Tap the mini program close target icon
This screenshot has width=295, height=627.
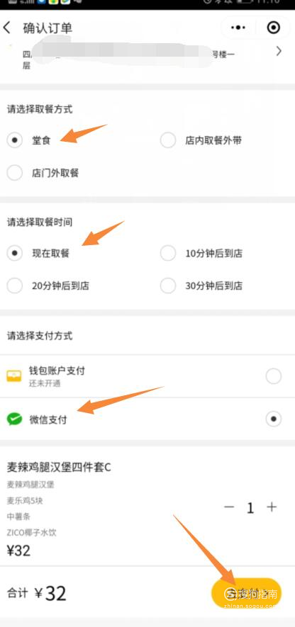coord(274,28)
